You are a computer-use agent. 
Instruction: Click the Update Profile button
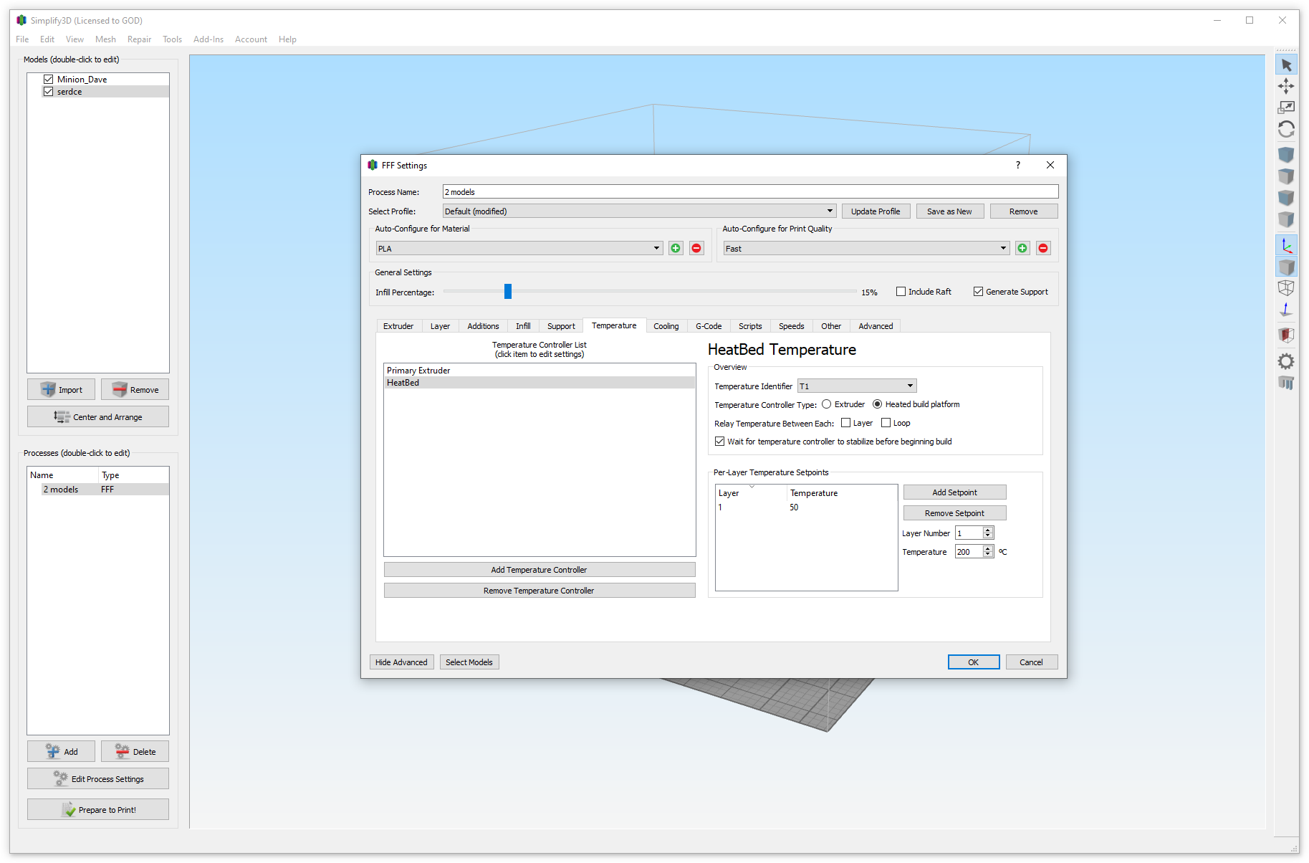coord(876,211)
